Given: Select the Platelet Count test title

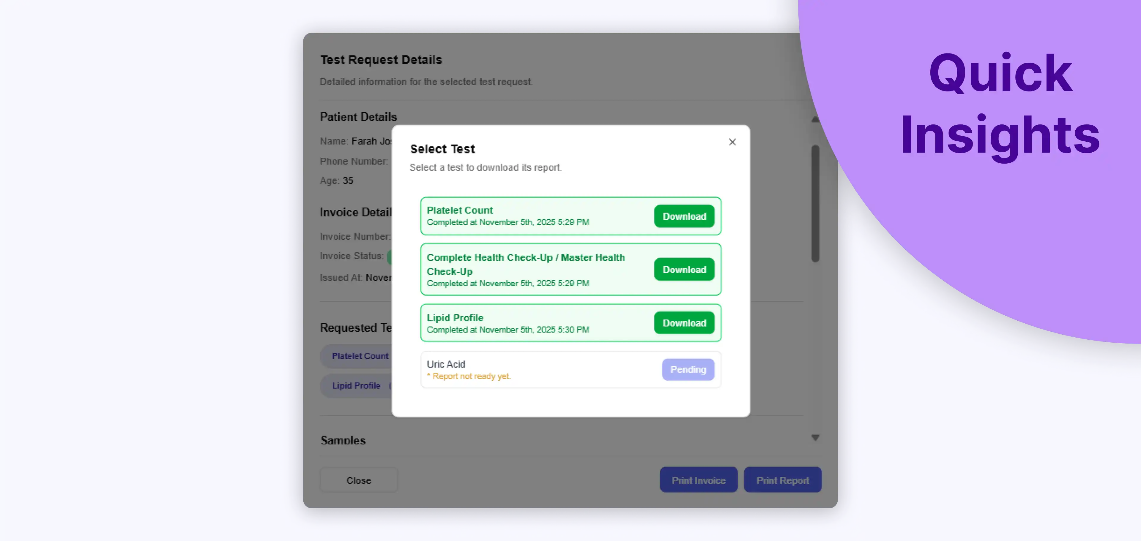Looking at the screenshot, I should coord(460,210).
